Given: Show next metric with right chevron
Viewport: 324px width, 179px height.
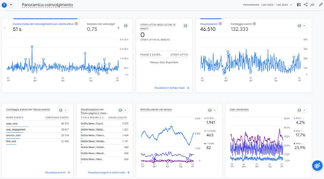Looking at the screenshot, I should coord(118,28).
